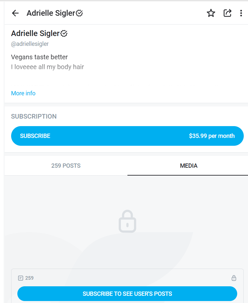The height and width of the screenshot is (303, 248).
Task: Click Subscribe to See User's Posts button
Action: click(x=127, y=294)
